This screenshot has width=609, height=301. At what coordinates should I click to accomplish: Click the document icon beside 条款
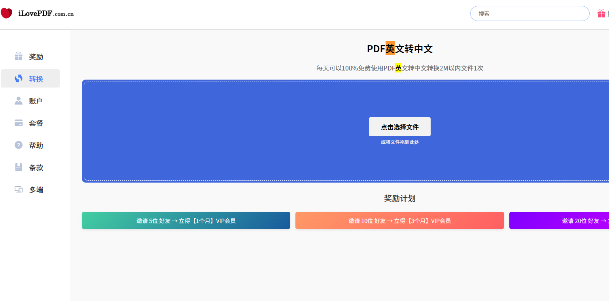(19, 168)
